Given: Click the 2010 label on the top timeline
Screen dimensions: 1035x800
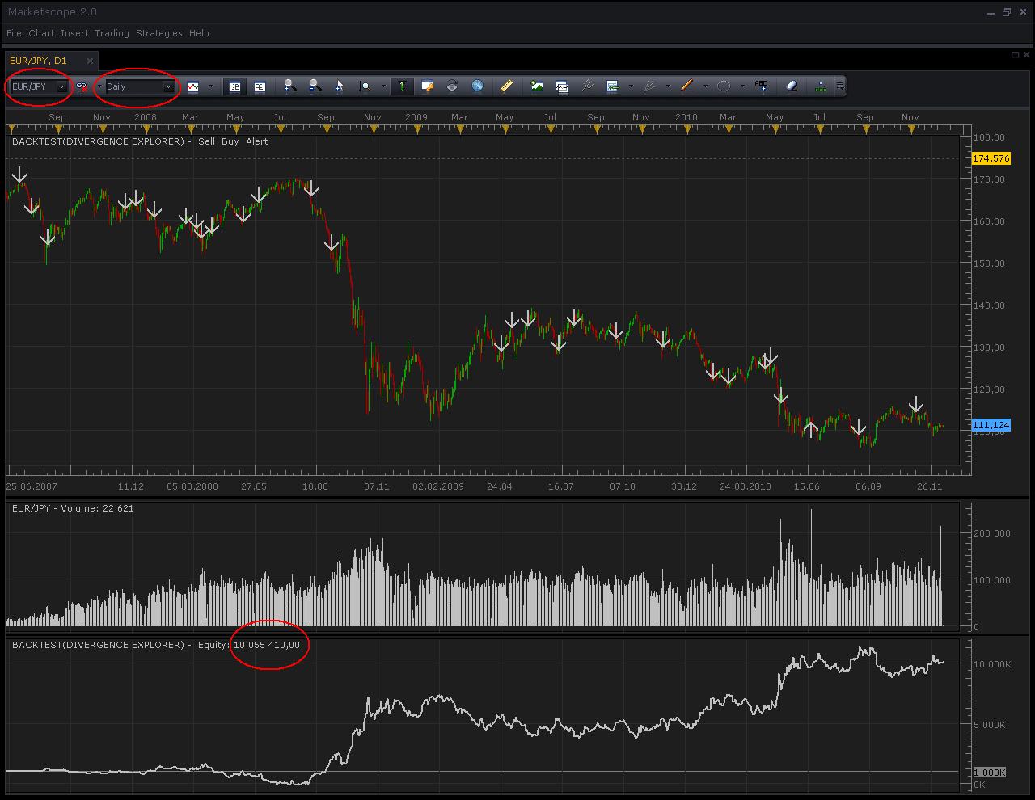Looking at the screenshot, I should pyautogui.click(x=686, y=117).
